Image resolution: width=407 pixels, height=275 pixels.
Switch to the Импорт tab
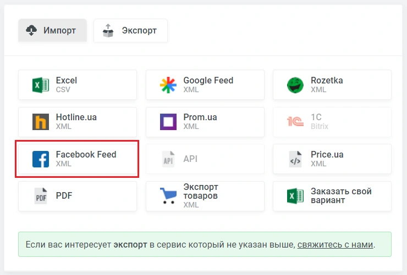tap(52, 31)
